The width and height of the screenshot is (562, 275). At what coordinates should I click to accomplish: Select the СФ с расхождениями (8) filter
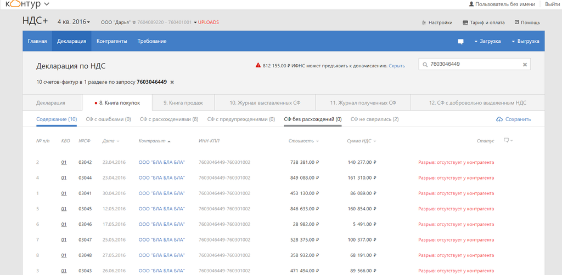click(x=168, y=119)
